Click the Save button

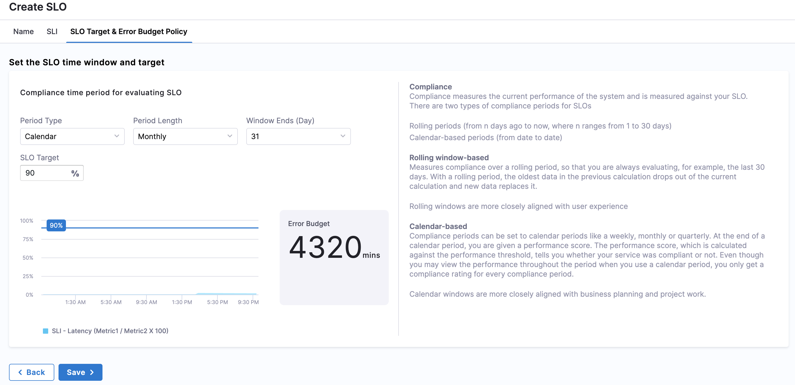click(x=80, y=372)
